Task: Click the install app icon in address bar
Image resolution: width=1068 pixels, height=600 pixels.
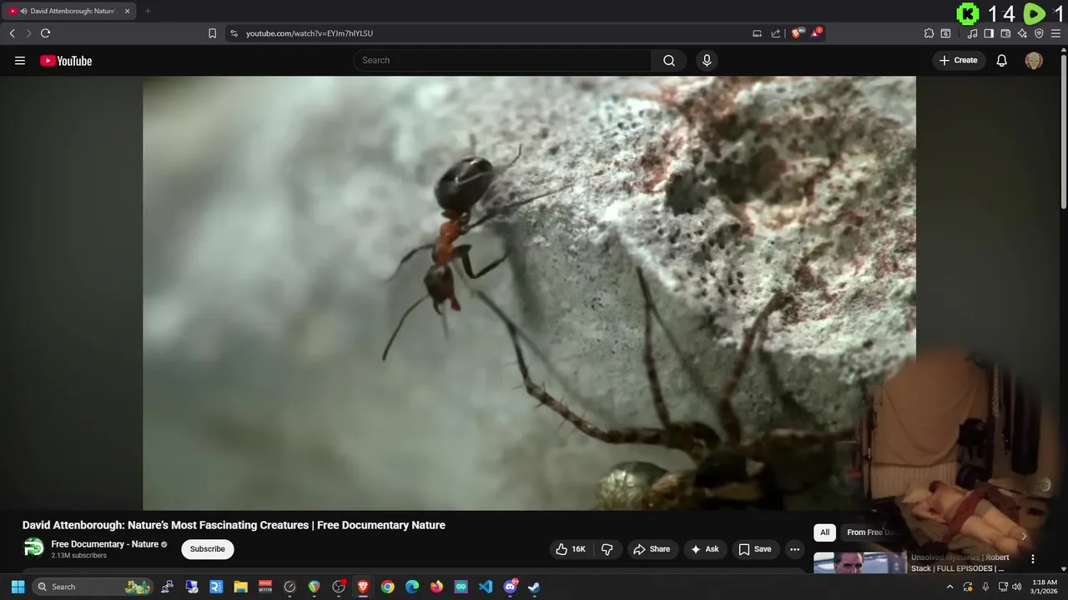Action: (x=757, y=33)
